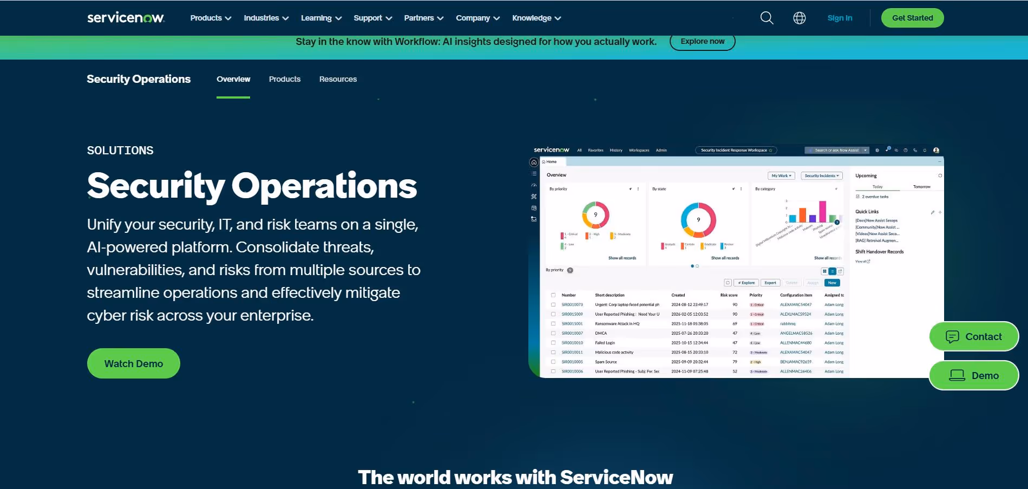Expand the Knowledge navigation menu

536,18
